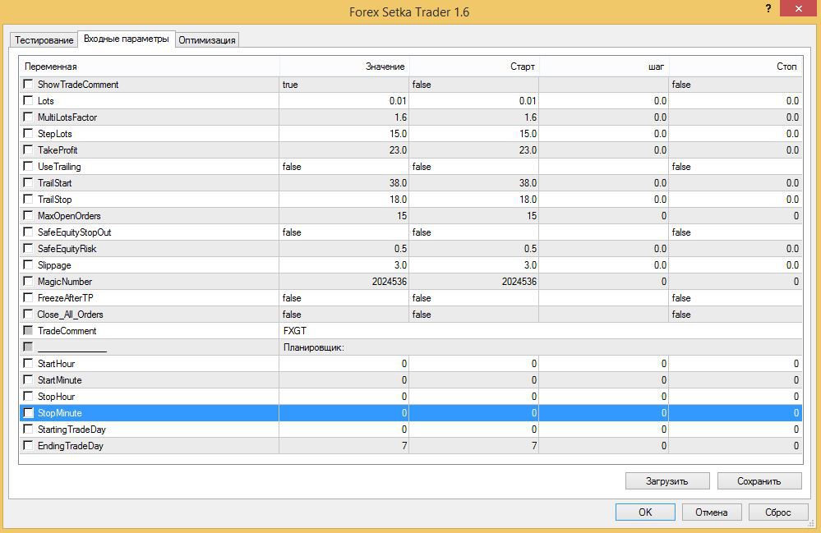821x533 pixels.
Task: Click the Сохранить button
Action: click(x=759, y=480)
